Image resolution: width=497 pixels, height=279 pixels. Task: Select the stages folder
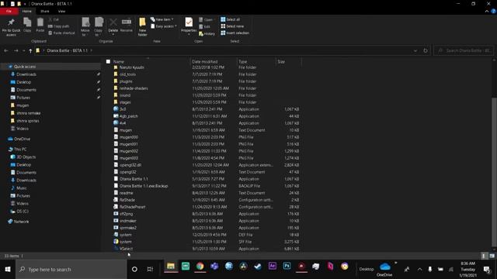tap(125, 102)
